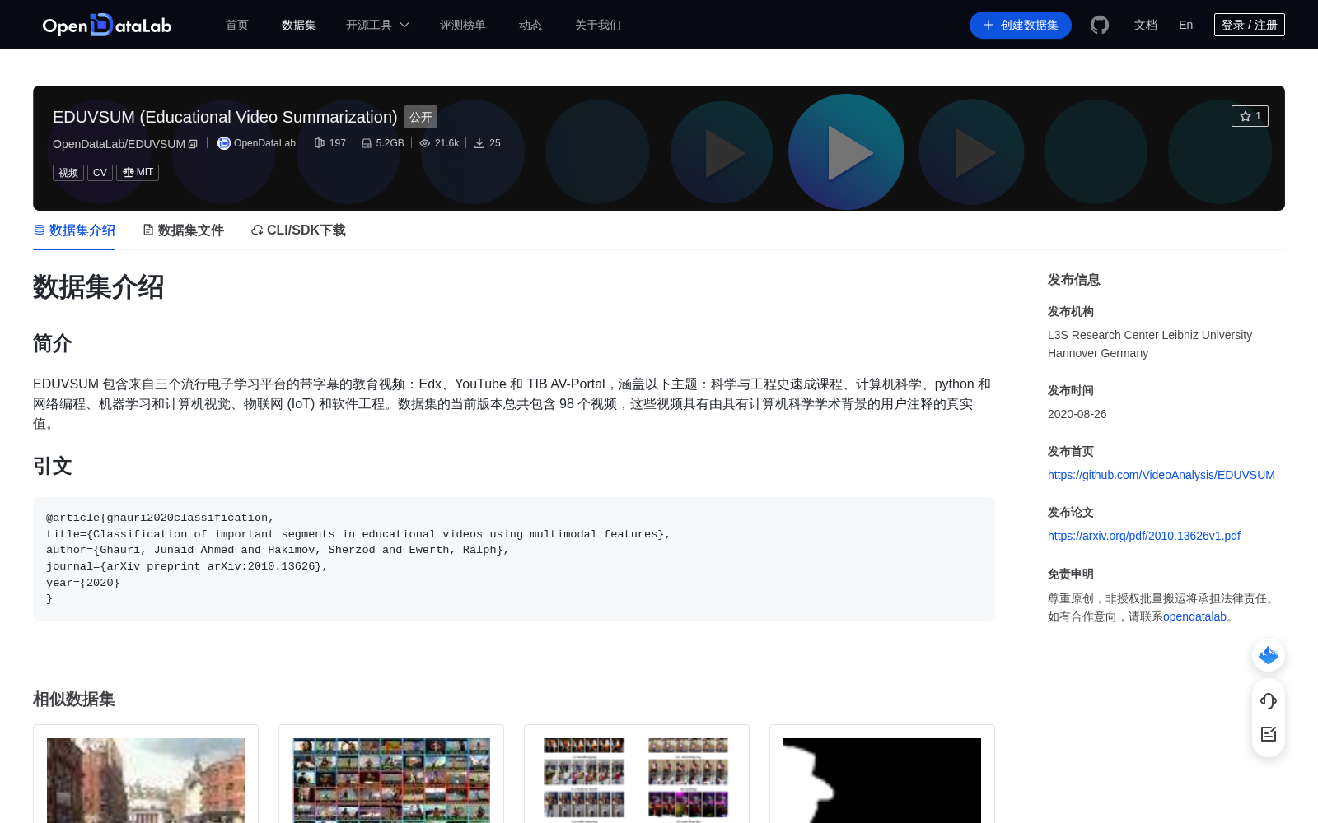1318x823 pixels.
Task: Click the 创建数据集 button
Action: pyautogui.click(x=1020, y=25)
